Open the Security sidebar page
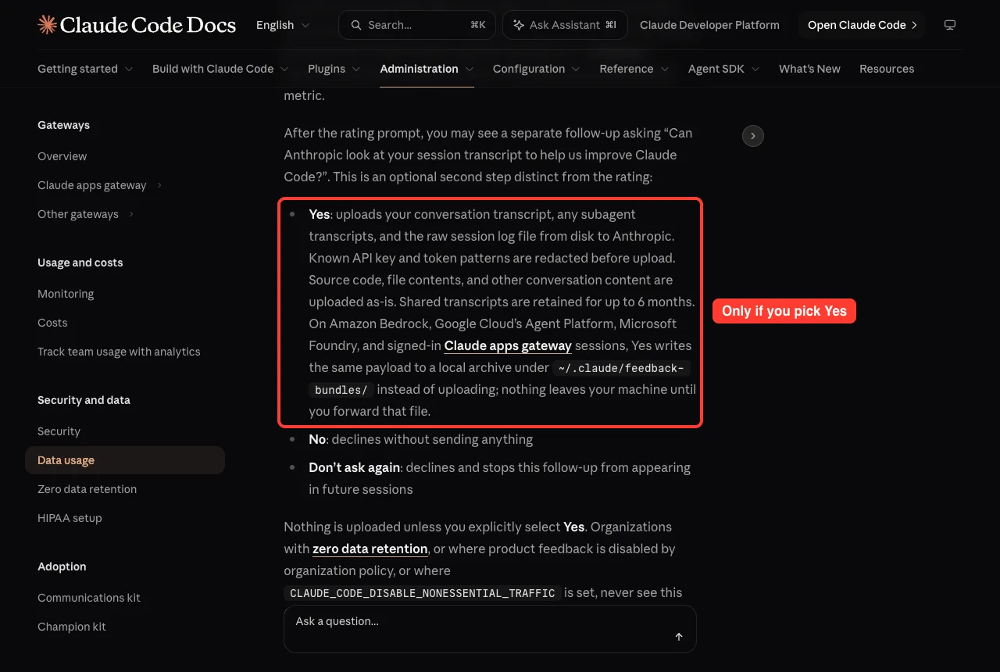This screenshot has height=672, width=1000. tap(59, 431)
